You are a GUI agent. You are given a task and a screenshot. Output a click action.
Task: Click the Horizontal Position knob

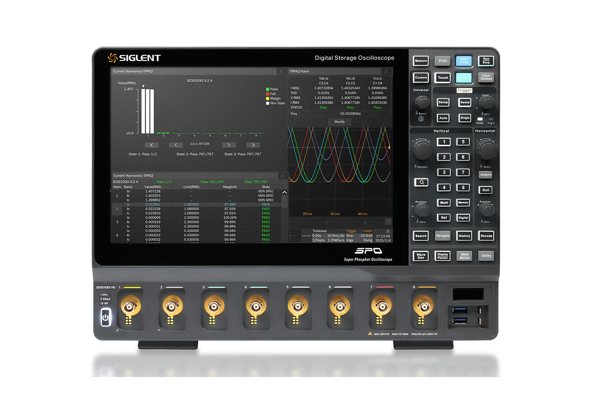point(486,210)
